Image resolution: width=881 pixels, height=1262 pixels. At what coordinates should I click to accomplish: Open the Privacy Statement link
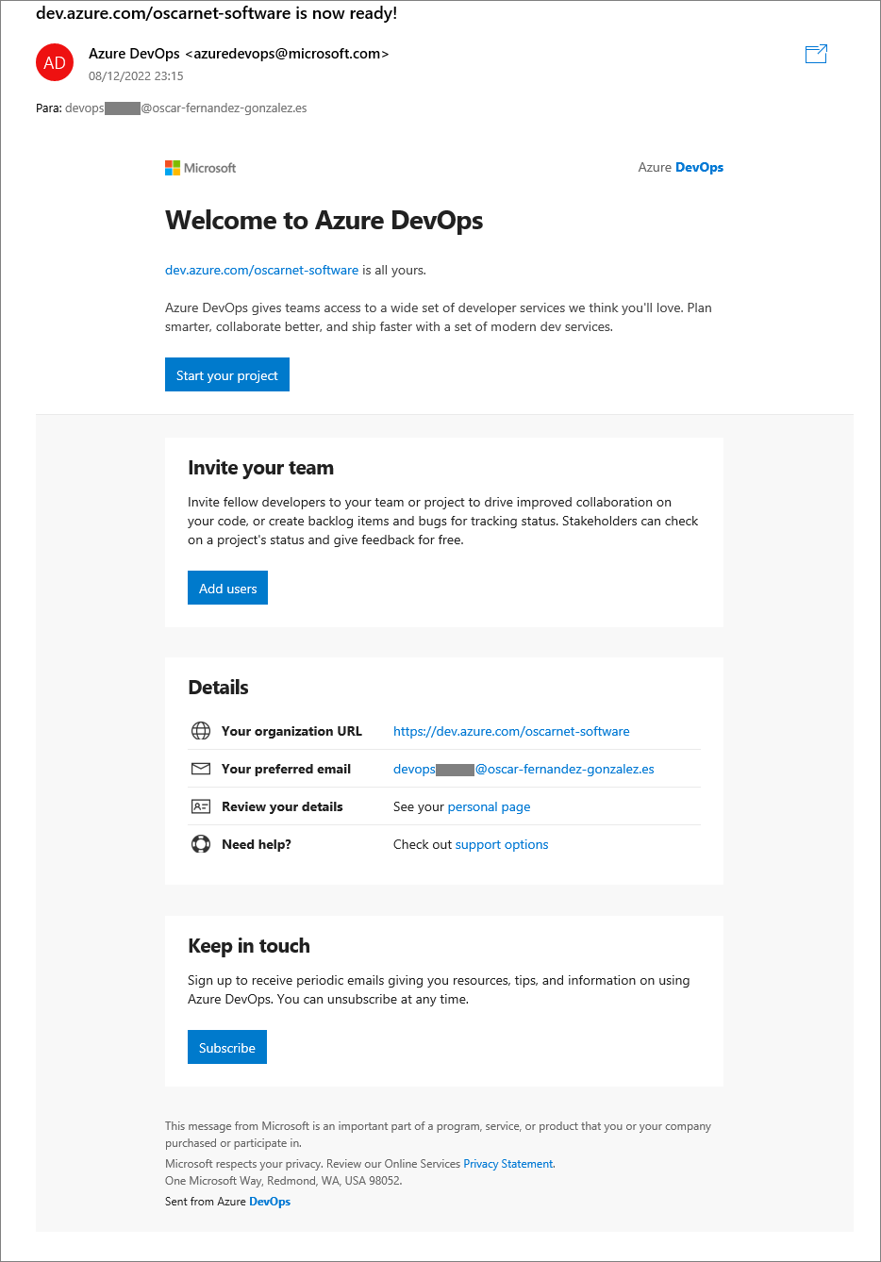[507, 1164]
